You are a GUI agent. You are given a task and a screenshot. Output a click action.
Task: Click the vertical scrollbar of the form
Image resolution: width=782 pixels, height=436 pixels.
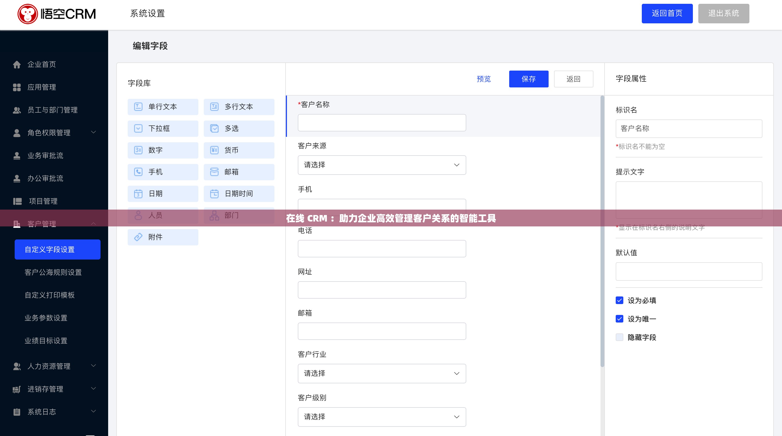(602, 231)
